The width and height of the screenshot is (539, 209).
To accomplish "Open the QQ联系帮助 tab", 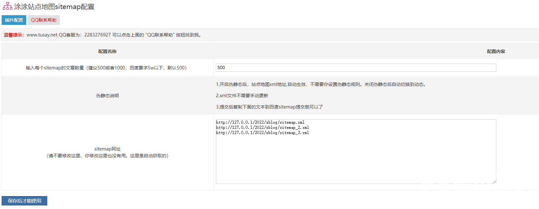I will point(44,20).
